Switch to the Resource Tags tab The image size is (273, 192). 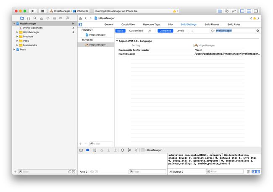151,24
